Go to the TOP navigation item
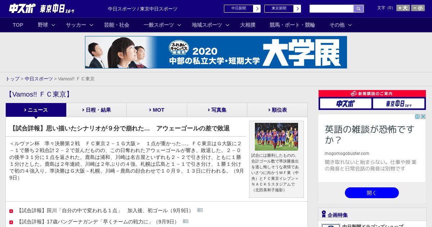 (x=18, y=25)
